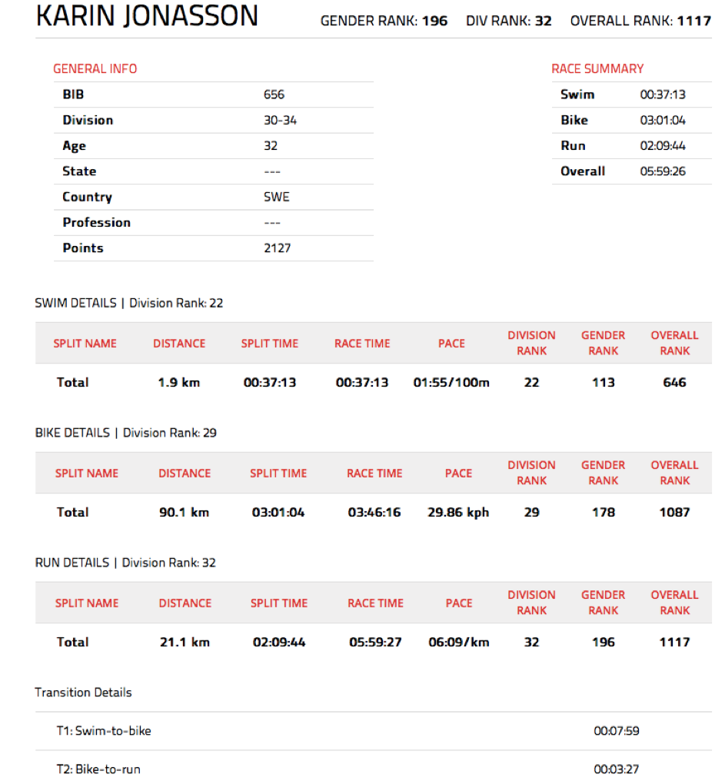
Task: Click the Transition Details heading
Action: click(x=83, y=693)
